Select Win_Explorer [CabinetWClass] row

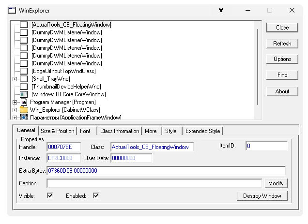[x=65, y=110]
